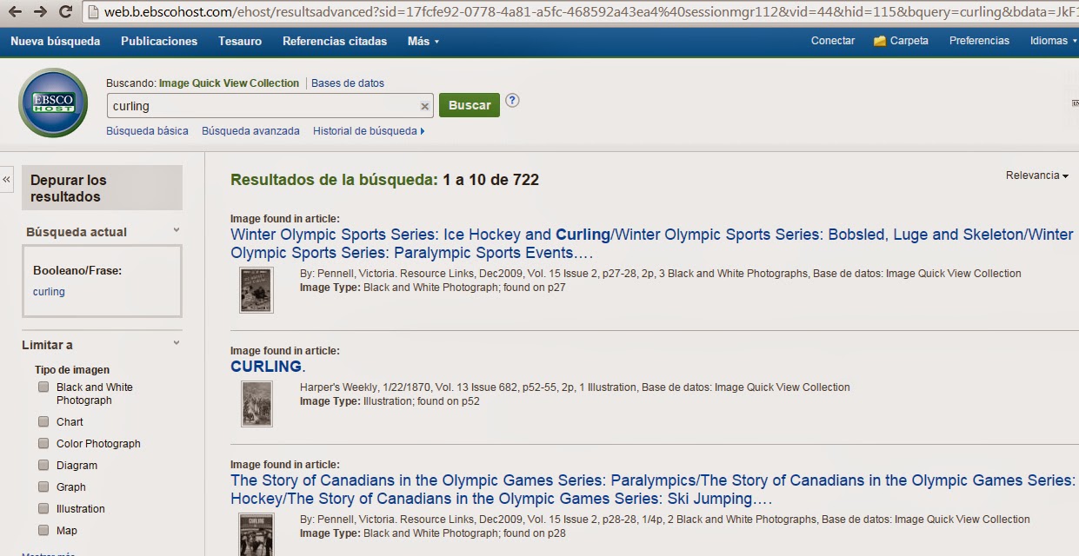Screen dimensions: 1079x556
Task: Check the Map filter checkbox
Action: coord(43,530)
